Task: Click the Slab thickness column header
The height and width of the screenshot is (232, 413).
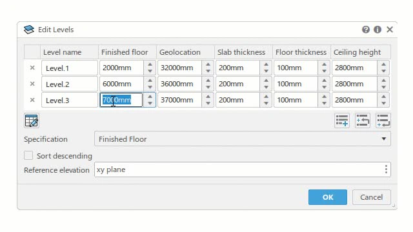Action: 243,52
